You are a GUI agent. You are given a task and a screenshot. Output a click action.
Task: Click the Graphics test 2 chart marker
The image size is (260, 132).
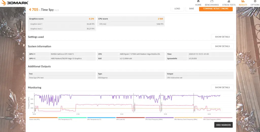161,107
